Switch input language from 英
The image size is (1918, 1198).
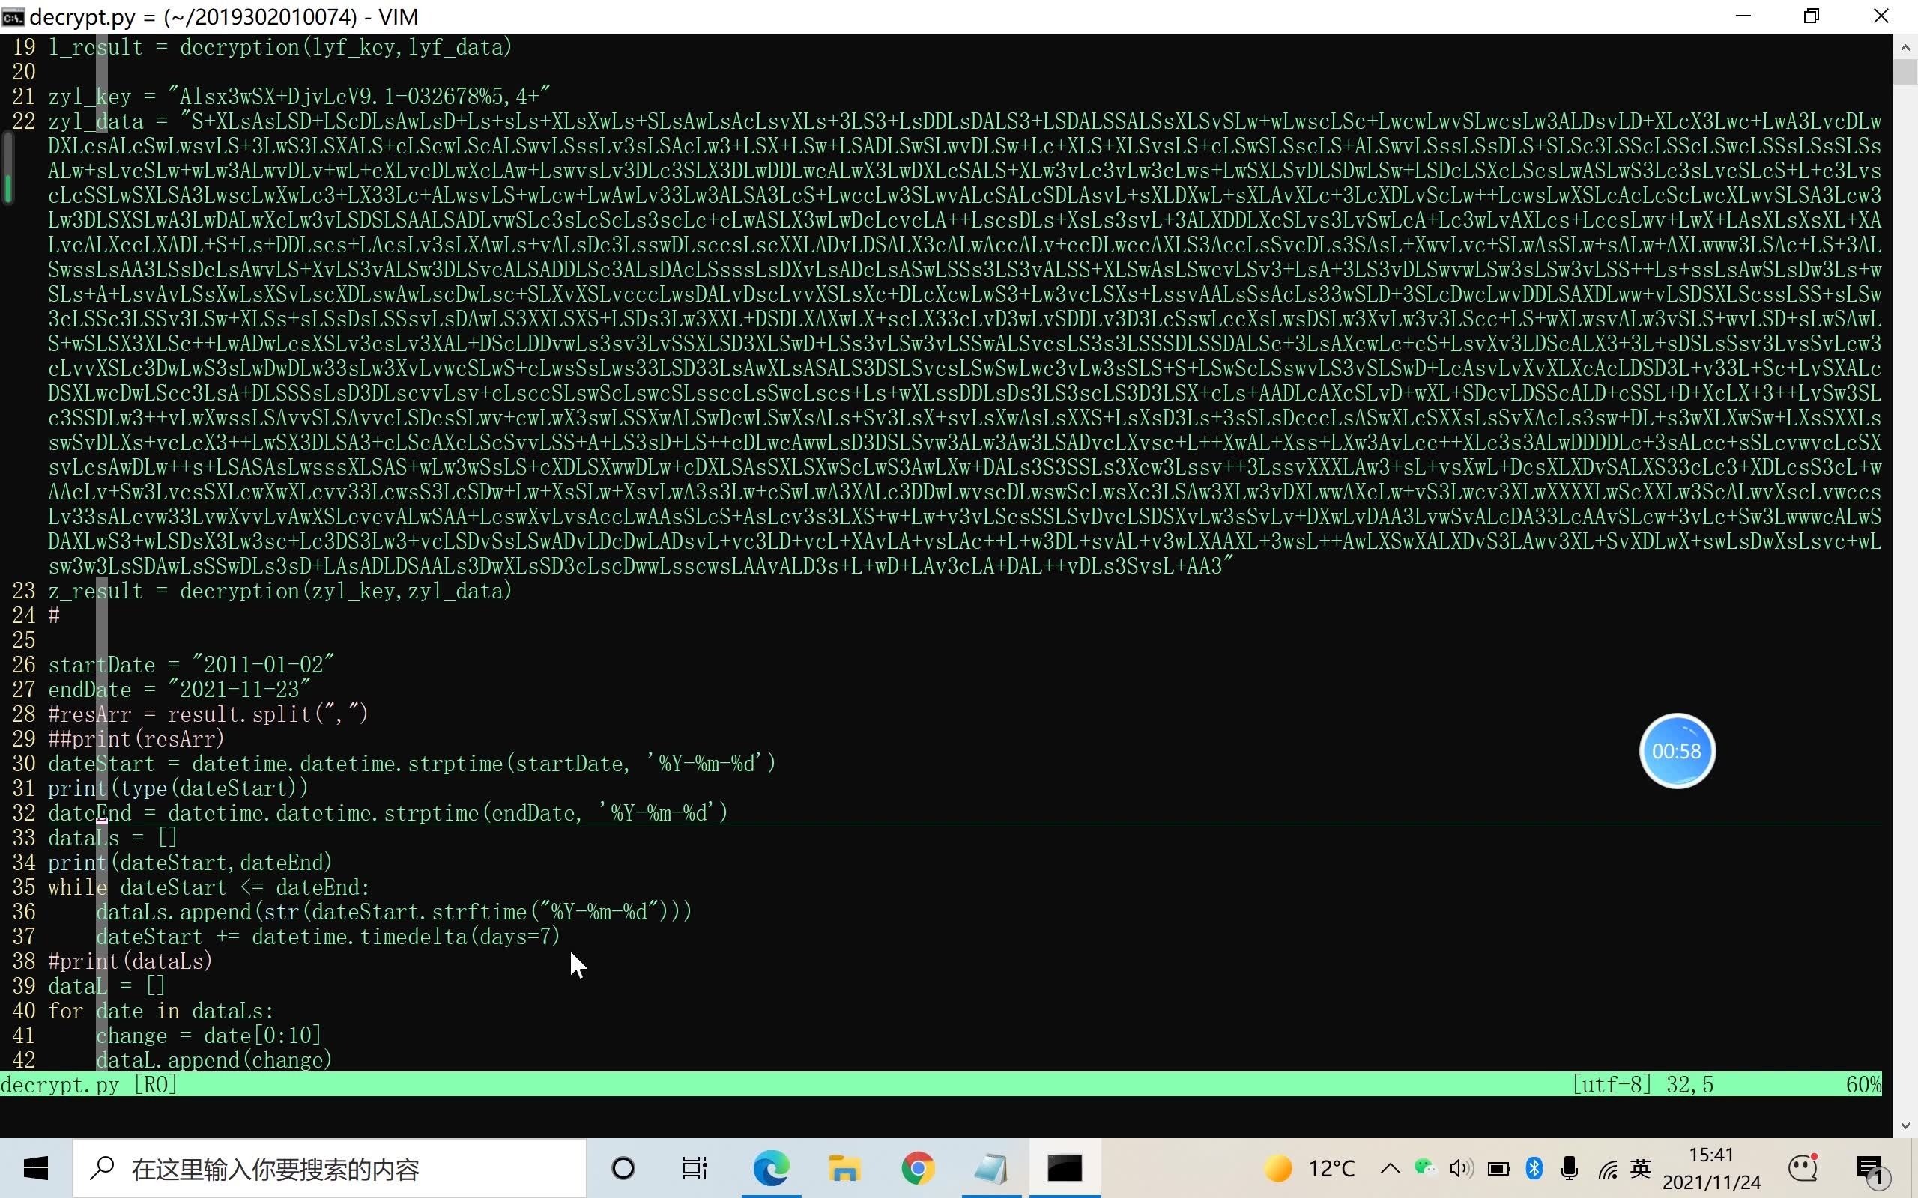point(1641,1168)
